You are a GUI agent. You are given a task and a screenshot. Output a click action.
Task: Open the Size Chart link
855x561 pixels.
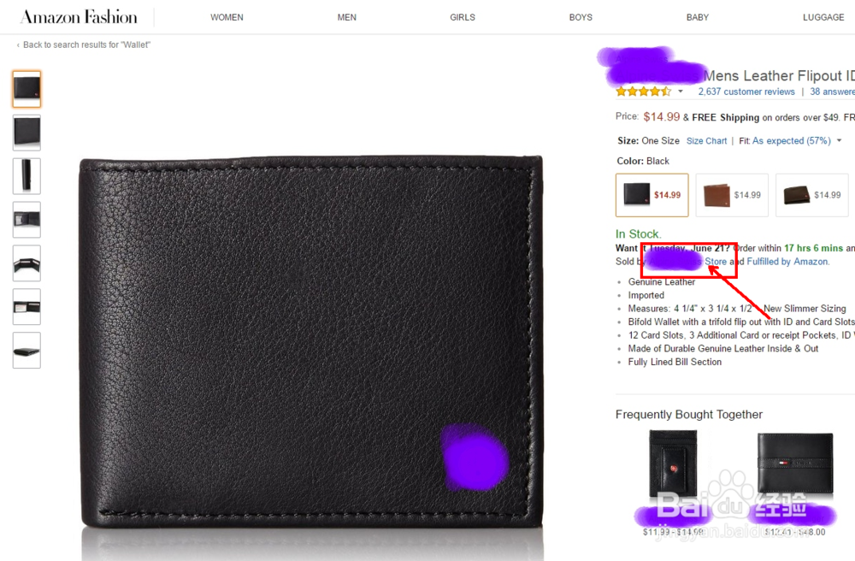[707, 140]
